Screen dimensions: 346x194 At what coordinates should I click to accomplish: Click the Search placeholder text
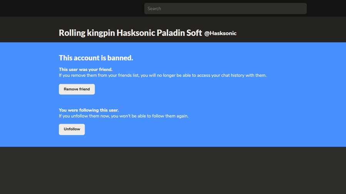pyautogui.click(x=154, y=8)
